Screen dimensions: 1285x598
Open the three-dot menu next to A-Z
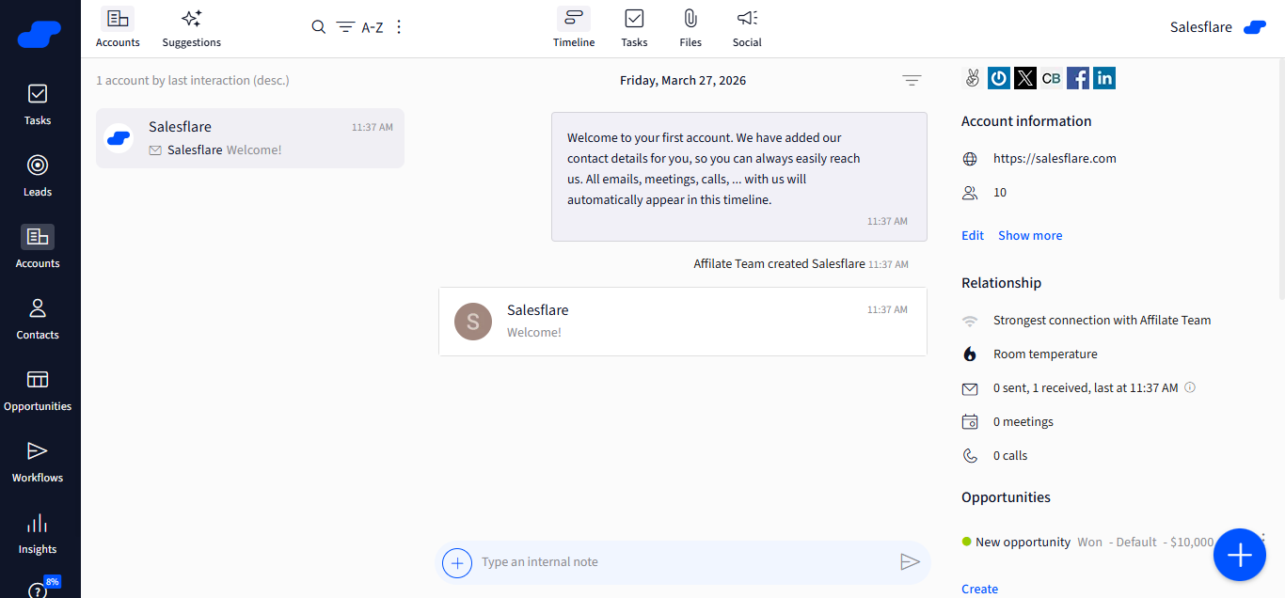point(399,27)
